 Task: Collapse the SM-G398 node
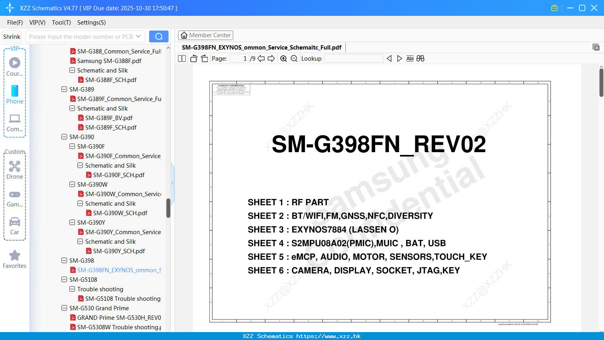pos(64,260)
